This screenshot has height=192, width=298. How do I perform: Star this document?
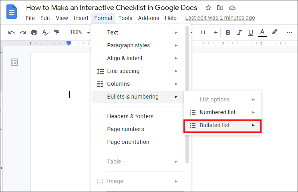click(x=208, y=8)
